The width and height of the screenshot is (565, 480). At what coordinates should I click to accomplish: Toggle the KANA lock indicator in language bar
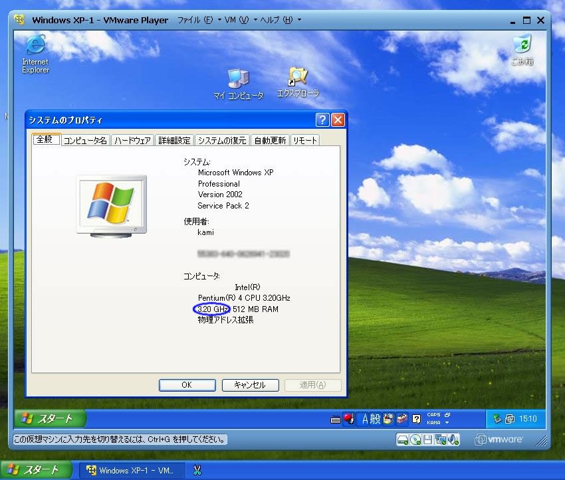click(x=433, y=423)
